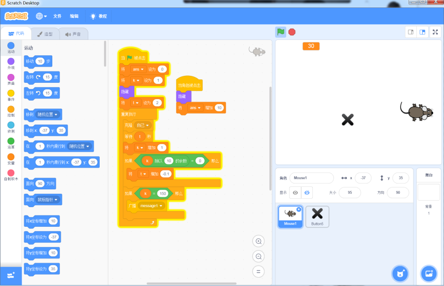
Task: Open the choose a sprite button
Action: coord(401,273)
